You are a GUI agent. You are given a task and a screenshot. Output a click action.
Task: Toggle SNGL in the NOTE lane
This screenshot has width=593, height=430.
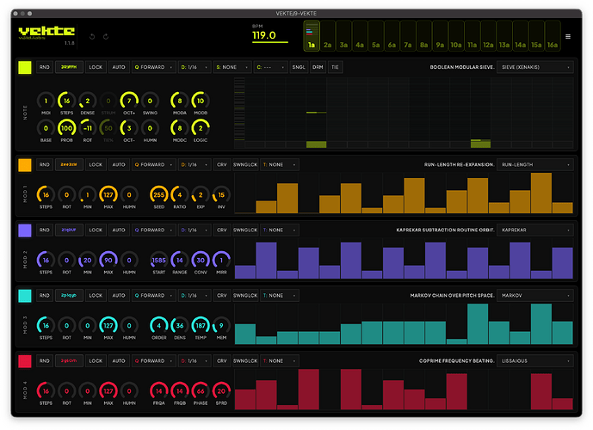(x=299, y=67)
